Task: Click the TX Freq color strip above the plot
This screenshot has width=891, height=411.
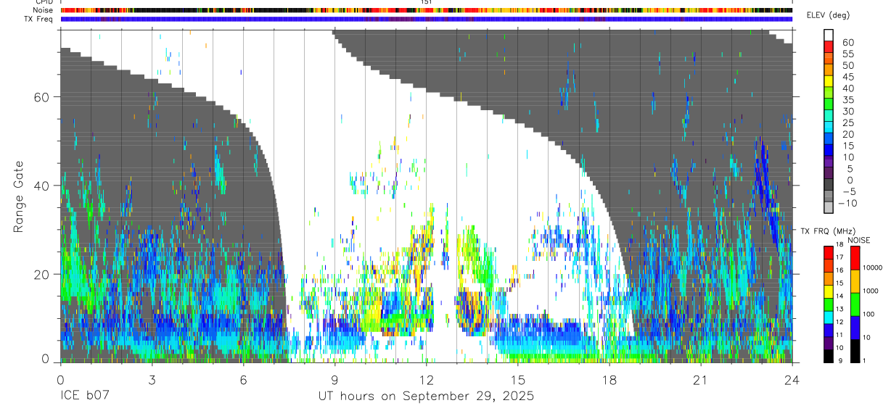Action: tap(426, 20)
